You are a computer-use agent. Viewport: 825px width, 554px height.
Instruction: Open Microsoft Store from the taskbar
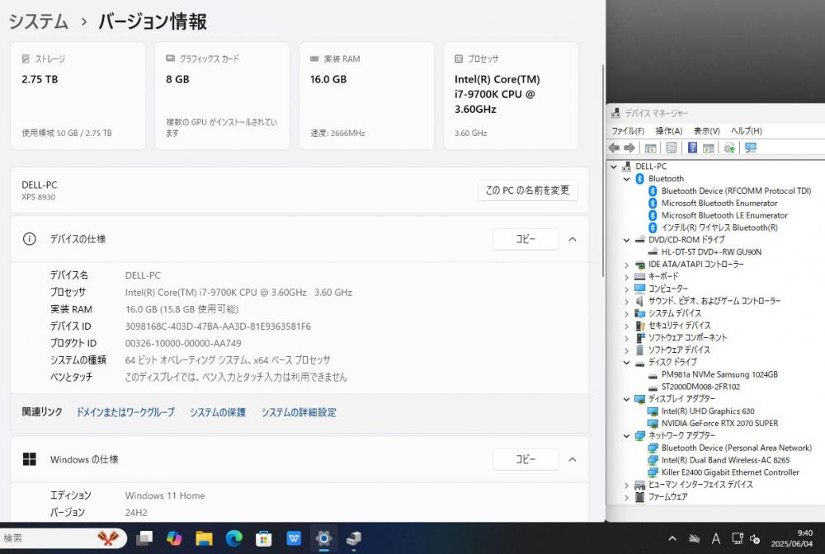(264, 538)
